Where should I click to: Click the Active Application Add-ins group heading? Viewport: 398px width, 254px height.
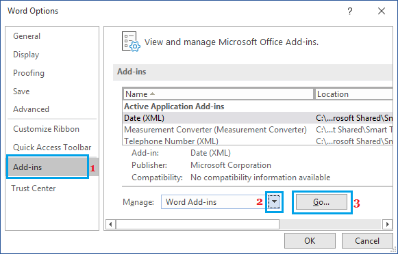point(174,107)
